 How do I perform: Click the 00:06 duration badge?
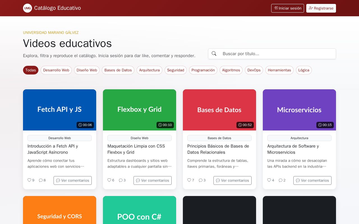(85, 125)
